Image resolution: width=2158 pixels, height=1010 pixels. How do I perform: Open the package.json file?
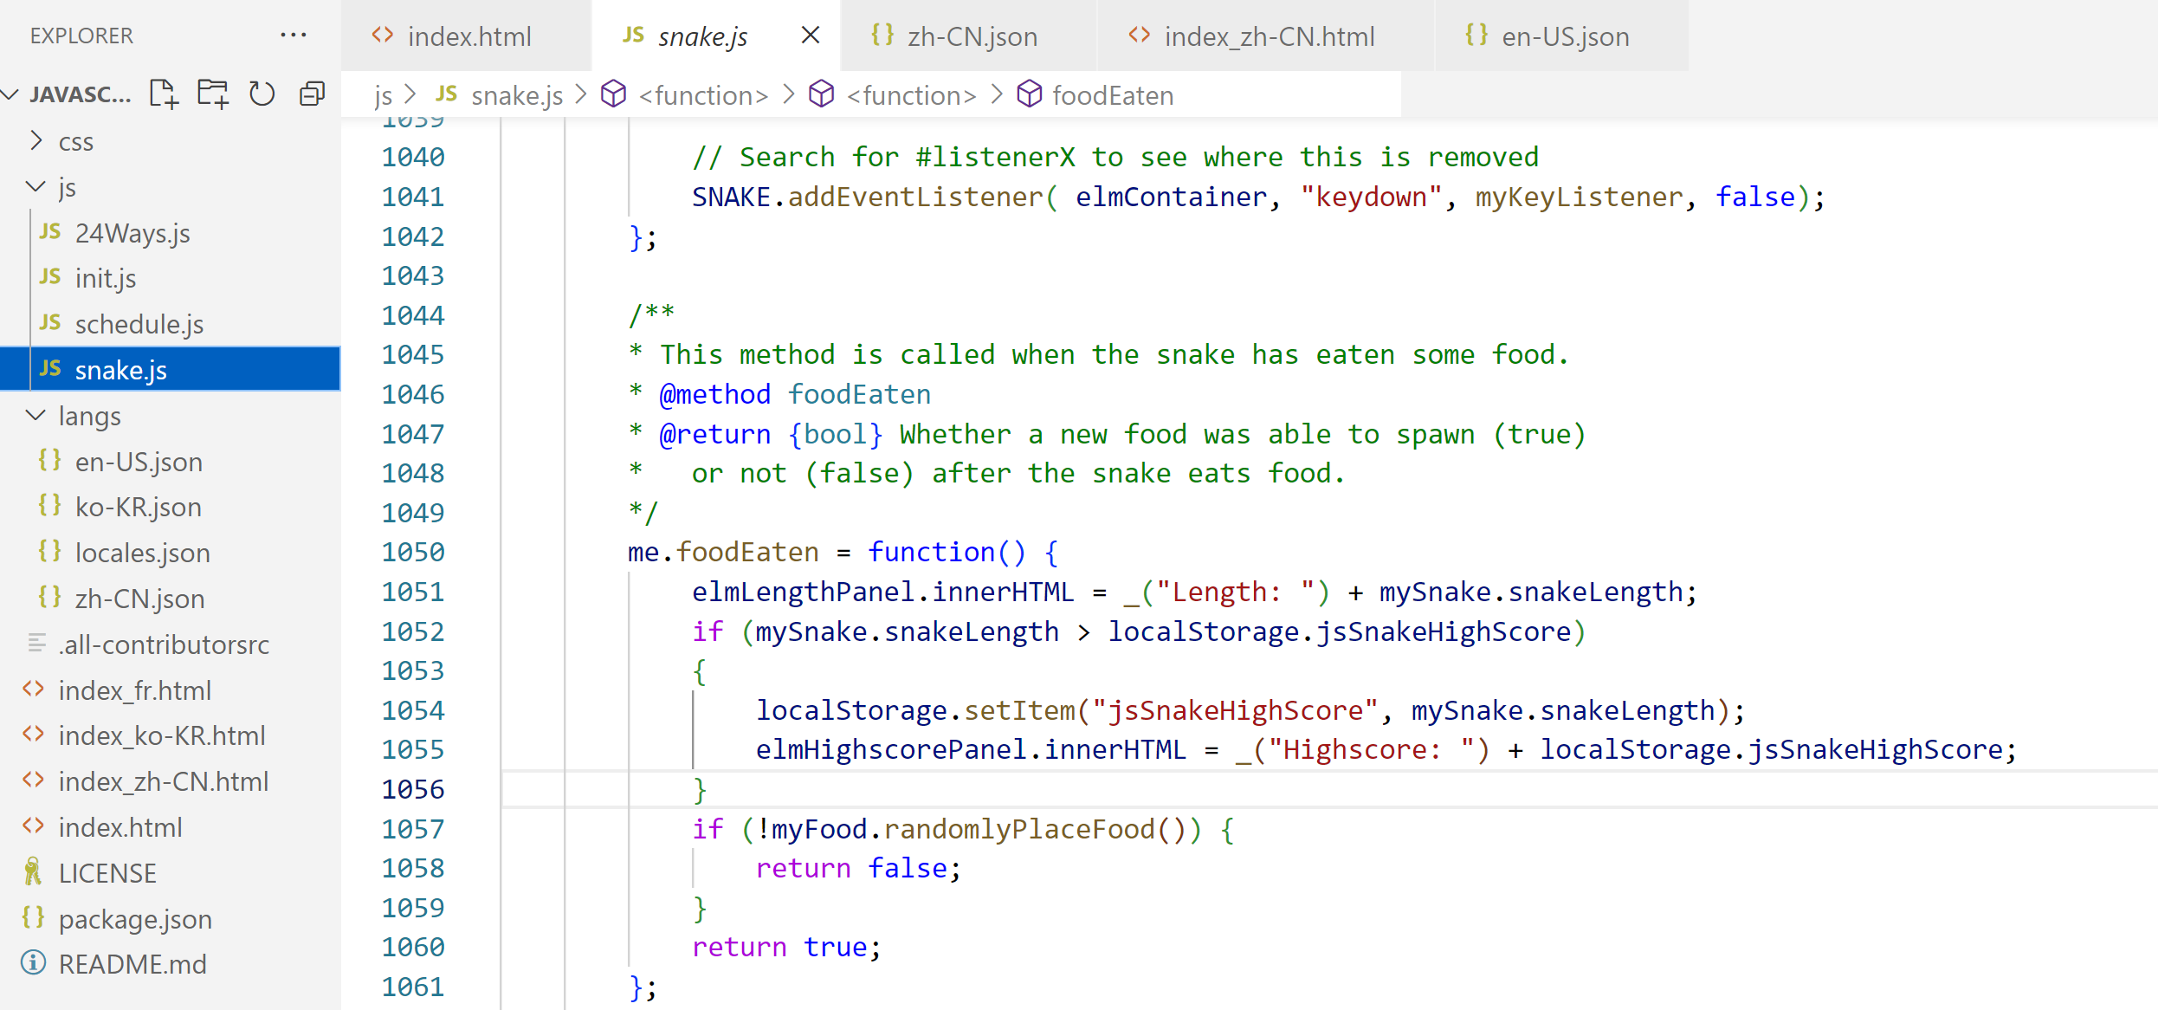(135, 918)
